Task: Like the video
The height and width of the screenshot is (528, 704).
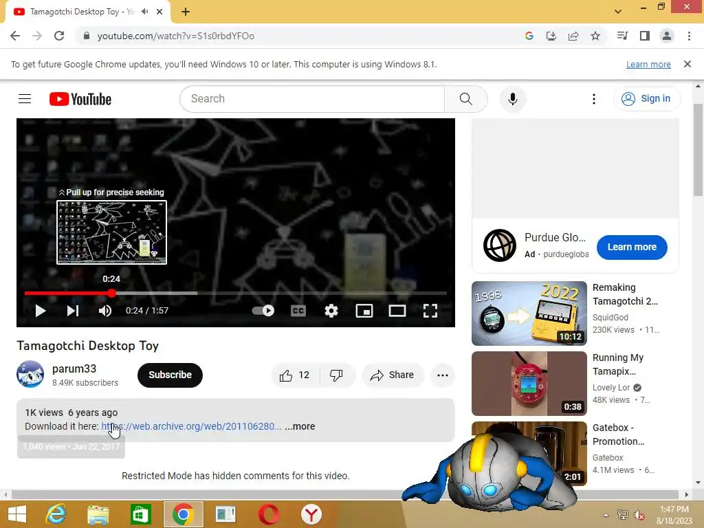Action: [x=294, y=375]
